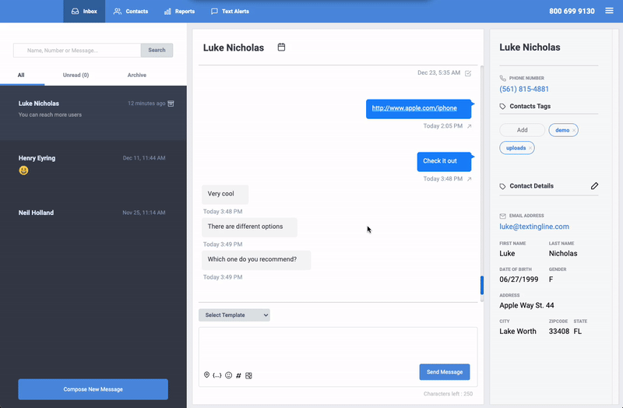623x408 pixels.
Task: Remove the demo tag with its x
Action: tap(574, 130)
